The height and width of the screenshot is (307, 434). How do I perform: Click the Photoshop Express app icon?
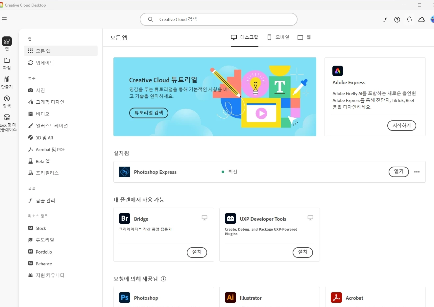click(125, 172)
